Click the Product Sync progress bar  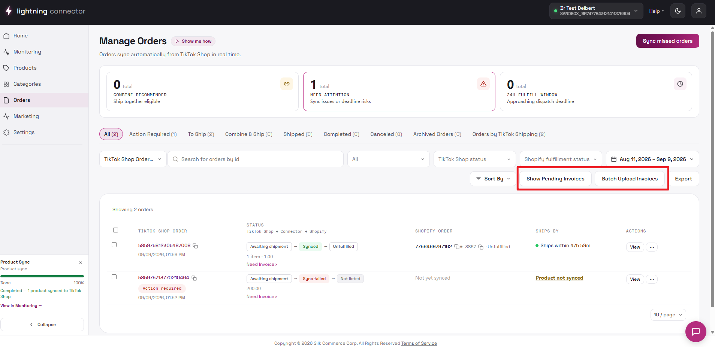[x=42, y=276]
